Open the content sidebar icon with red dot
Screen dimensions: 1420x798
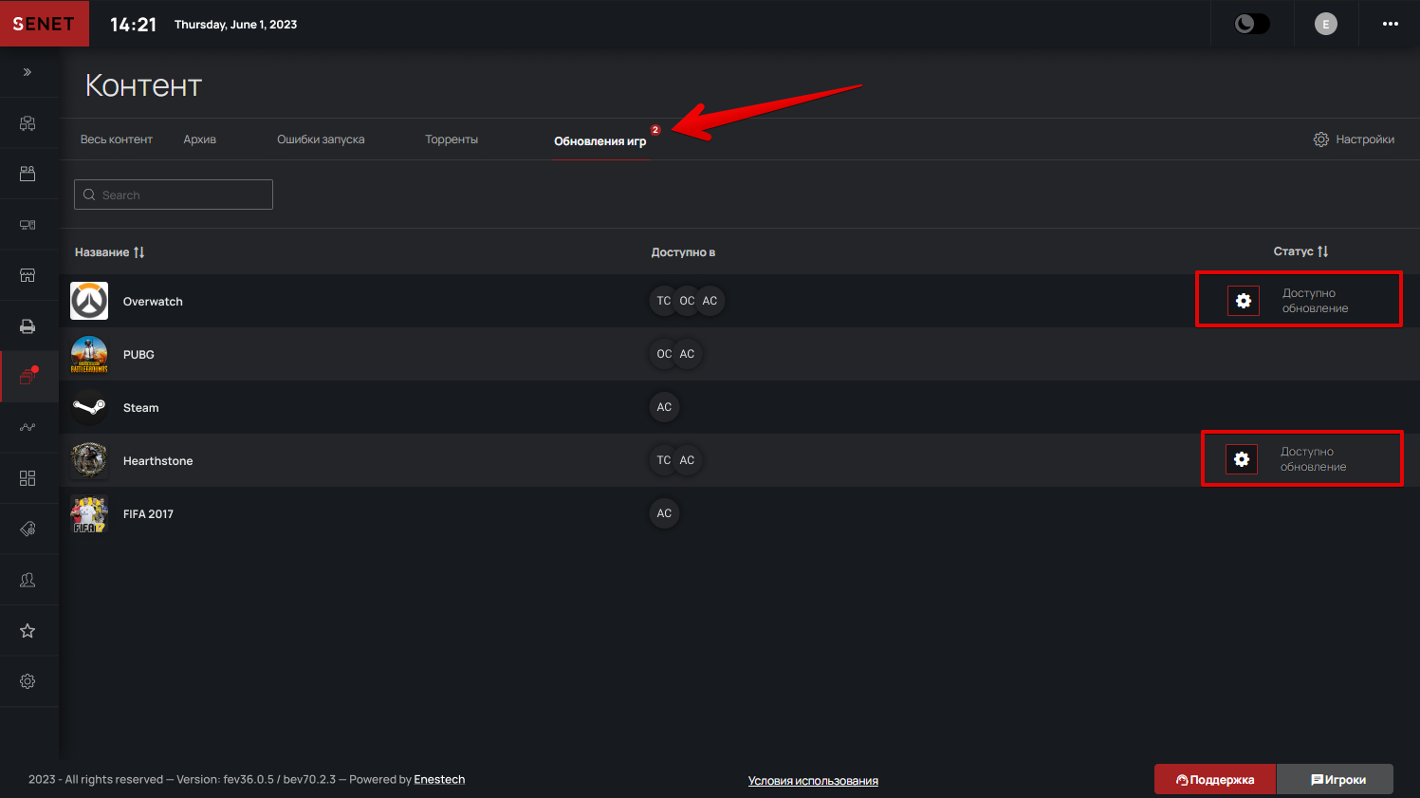(x=28, y=377)
